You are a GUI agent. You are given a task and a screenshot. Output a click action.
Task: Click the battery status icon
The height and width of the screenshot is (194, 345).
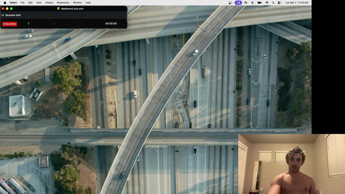259,3
